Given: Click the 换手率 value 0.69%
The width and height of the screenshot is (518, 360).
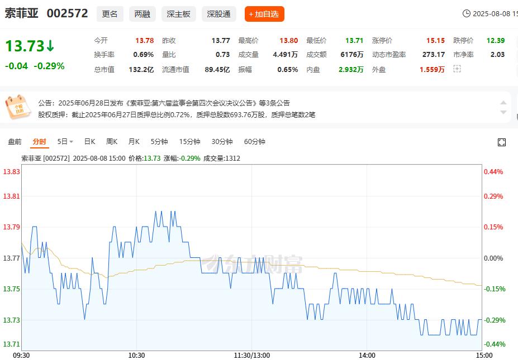Looking at the screenshot, I should (x=144, y=55).
